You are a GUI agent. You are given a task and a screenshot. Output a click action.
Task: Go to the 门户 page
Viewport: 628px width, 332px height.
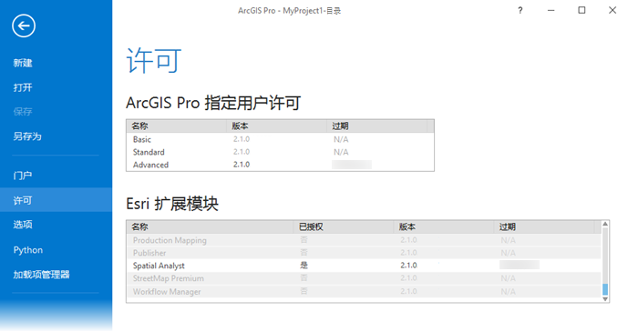[x=23, y=176]
